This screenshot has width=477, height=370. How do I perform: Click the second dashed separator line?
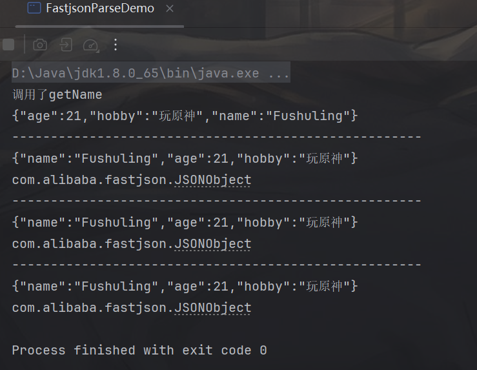coord(217,201)
